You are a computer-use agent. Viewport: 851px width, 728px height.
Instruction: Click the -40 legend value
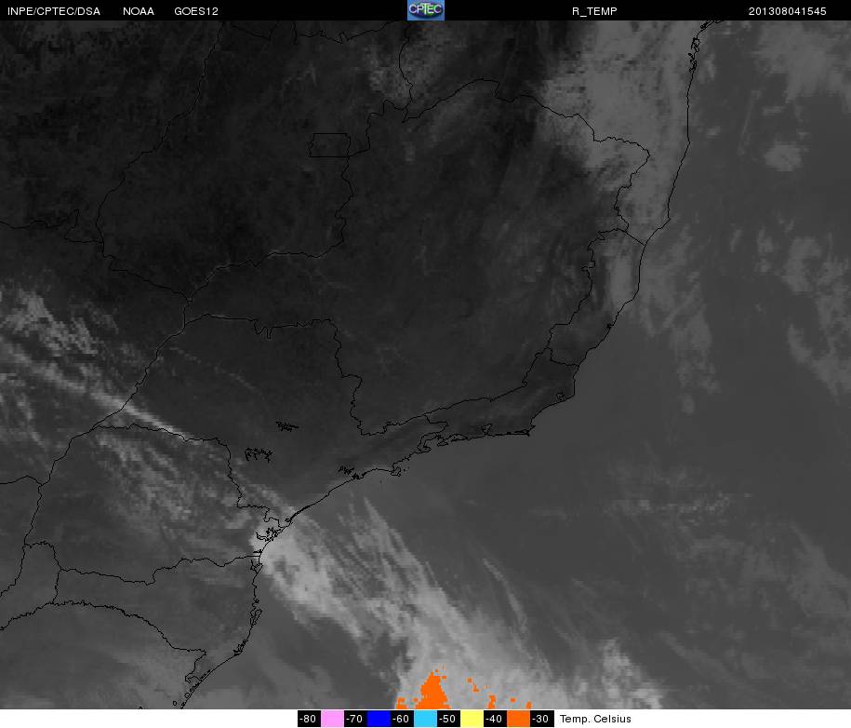pos(496,719)
